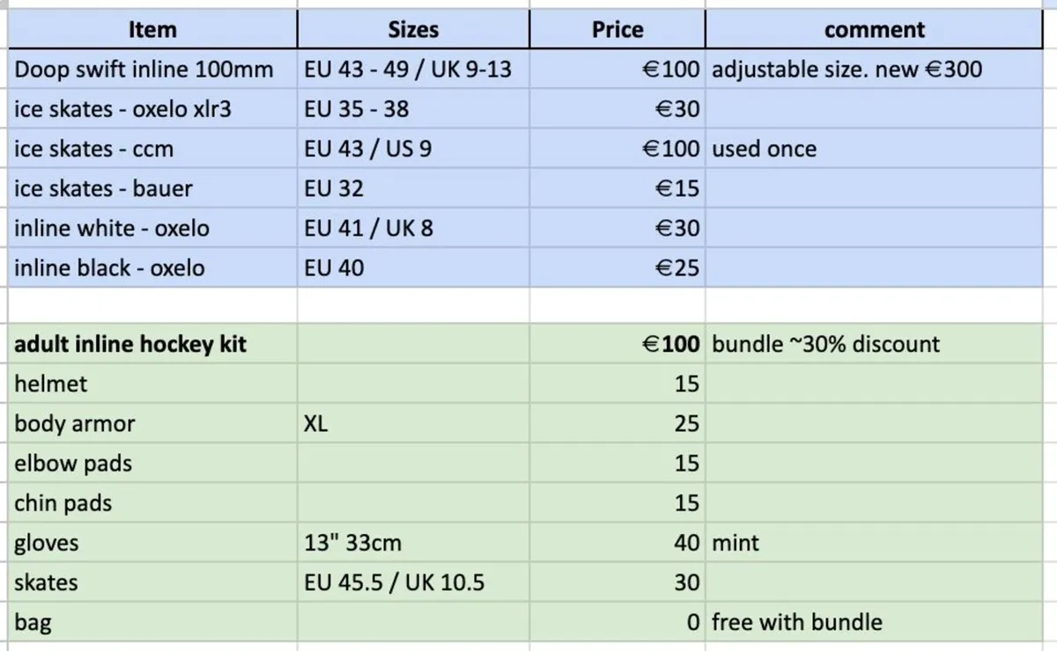Select the EU 43 - 49 / UK 9-13 cell
This screenshot has width=1057, height=651.
(x=413, y=69)
